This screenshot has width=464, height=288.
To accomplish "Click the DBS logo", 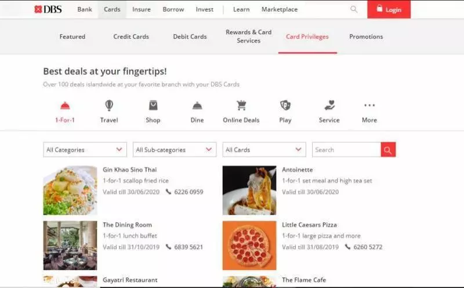I will coord(48,9).
